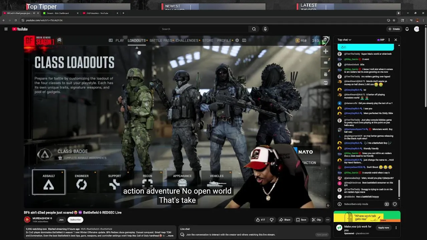
Task: Click the Create button in the header
Action: pos(394,29)
